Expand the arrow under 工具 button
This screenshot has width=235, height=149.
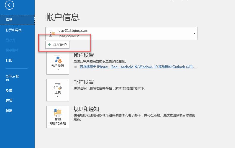(x=58, y=96)
